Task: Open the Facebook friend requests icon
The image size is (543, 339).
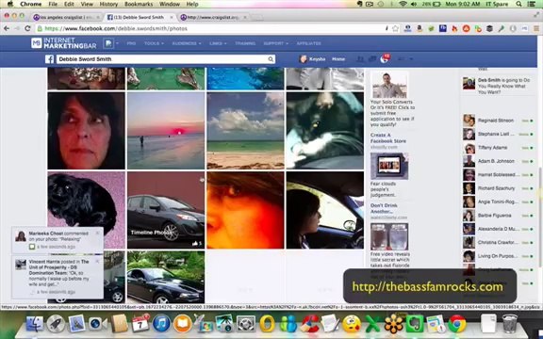Action: (360, 59)
